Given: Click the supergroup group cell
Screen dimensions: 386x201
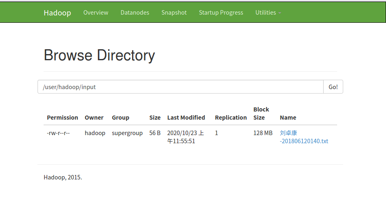Looking at the screenshot, I should [x=127, y=133].
